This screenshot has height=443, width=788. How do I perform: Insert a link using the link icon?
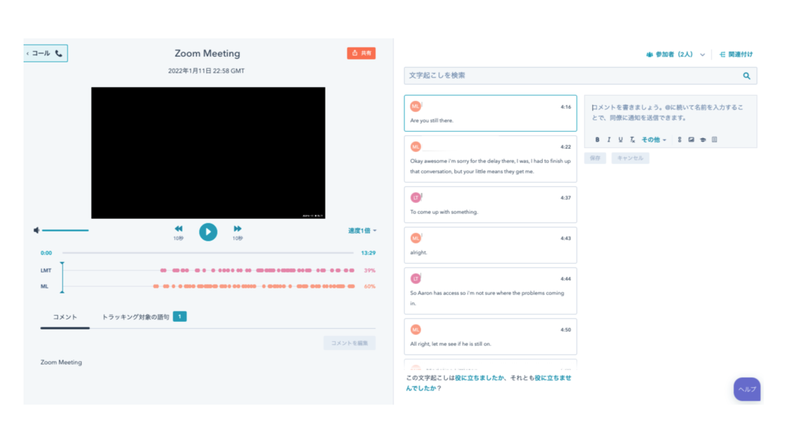680,140
